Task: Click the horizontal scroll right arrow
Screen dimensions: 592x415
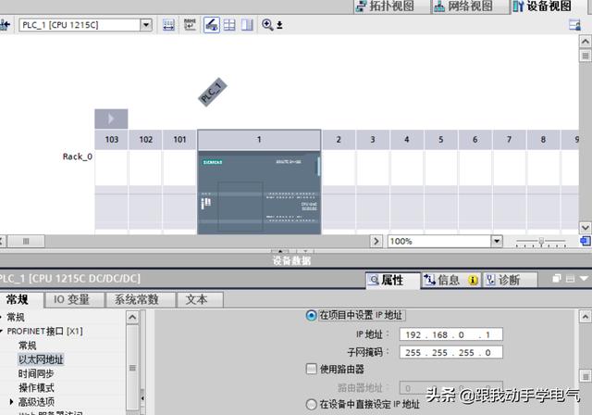Action: pos(376,241)
